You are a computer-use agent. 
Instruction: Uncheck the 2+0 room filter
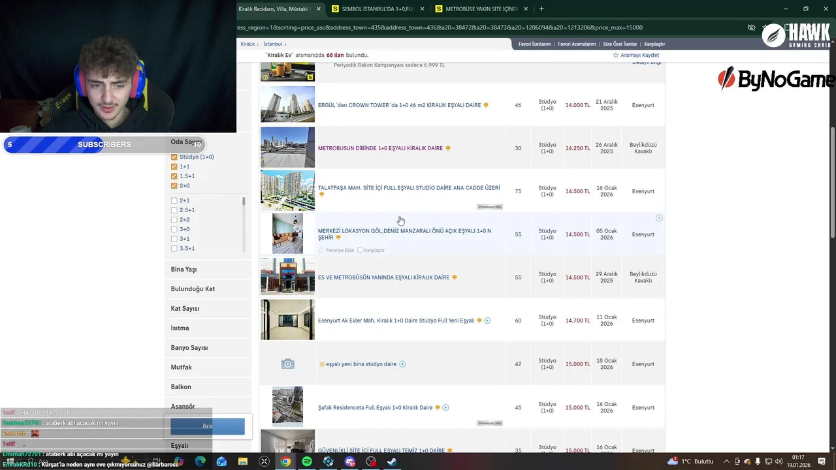tap(174, 186)
